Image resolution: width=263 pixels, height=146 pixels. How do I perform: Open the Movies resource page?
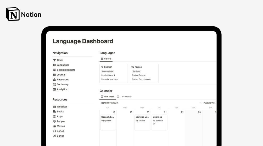pos(61,126)
